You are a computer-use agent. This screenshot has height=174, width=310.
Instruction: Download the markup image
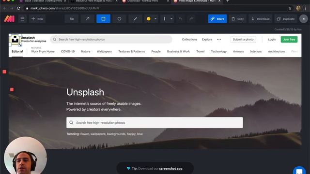[260, 19]
